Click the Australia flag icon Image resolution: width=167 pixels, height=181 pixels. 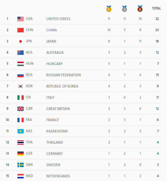[21, 52]
